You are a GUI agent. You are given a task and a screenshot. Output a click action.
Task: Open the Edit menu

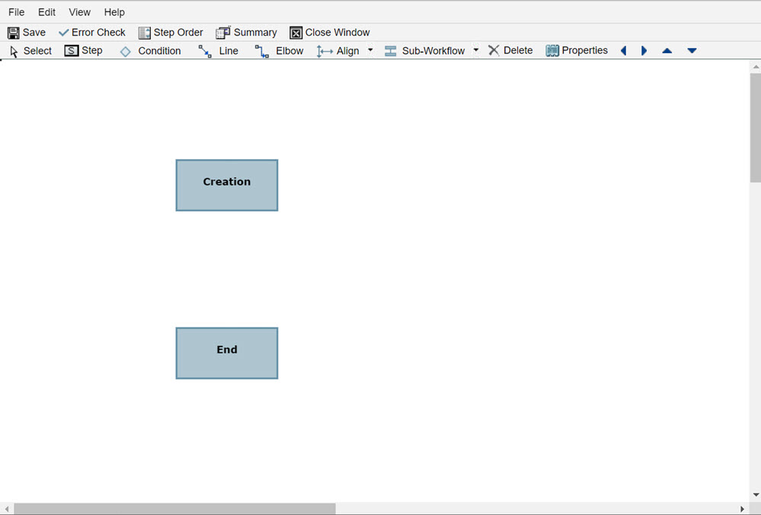click(46, 11)
